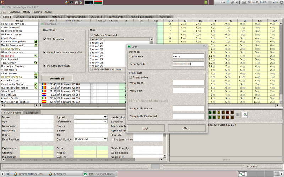This screenshot has height=177, width=284.
Task: Toggle the XML Download checkbox
Action: click(x=45, y=39)
